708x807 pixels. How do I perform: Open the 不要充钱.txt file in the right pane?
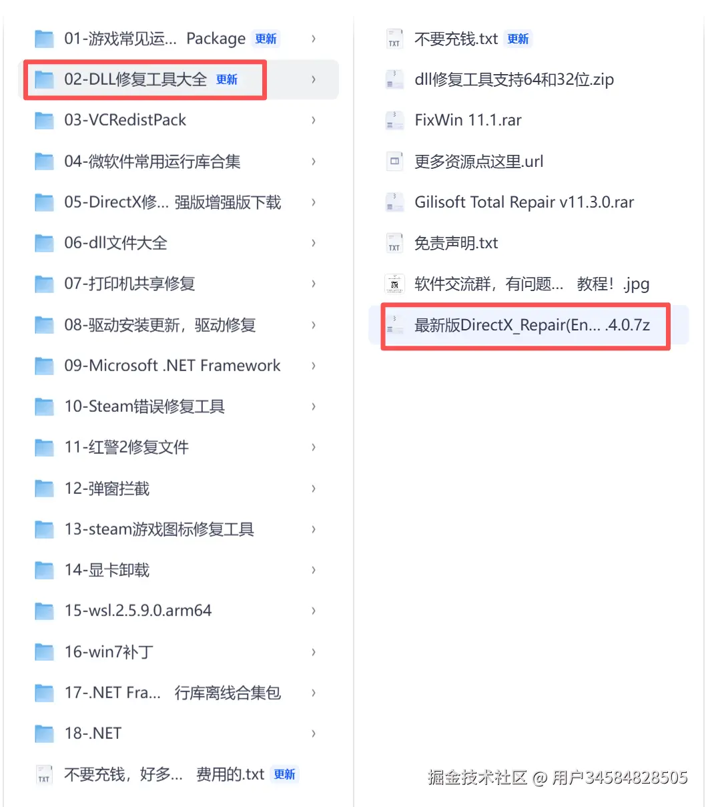coord(528,39)
